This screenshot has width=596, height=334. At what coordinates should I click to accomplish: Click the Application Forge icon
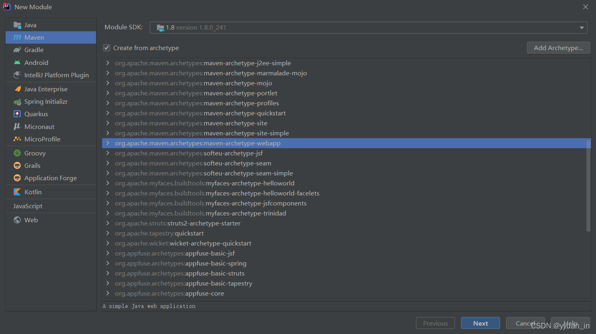coord(17,178)
